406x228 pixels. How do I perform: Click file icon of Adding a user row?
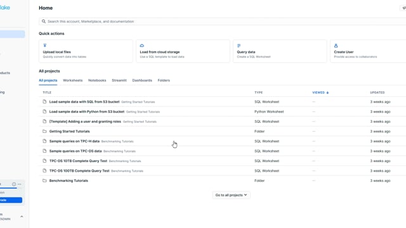click(x=44, y=121)
